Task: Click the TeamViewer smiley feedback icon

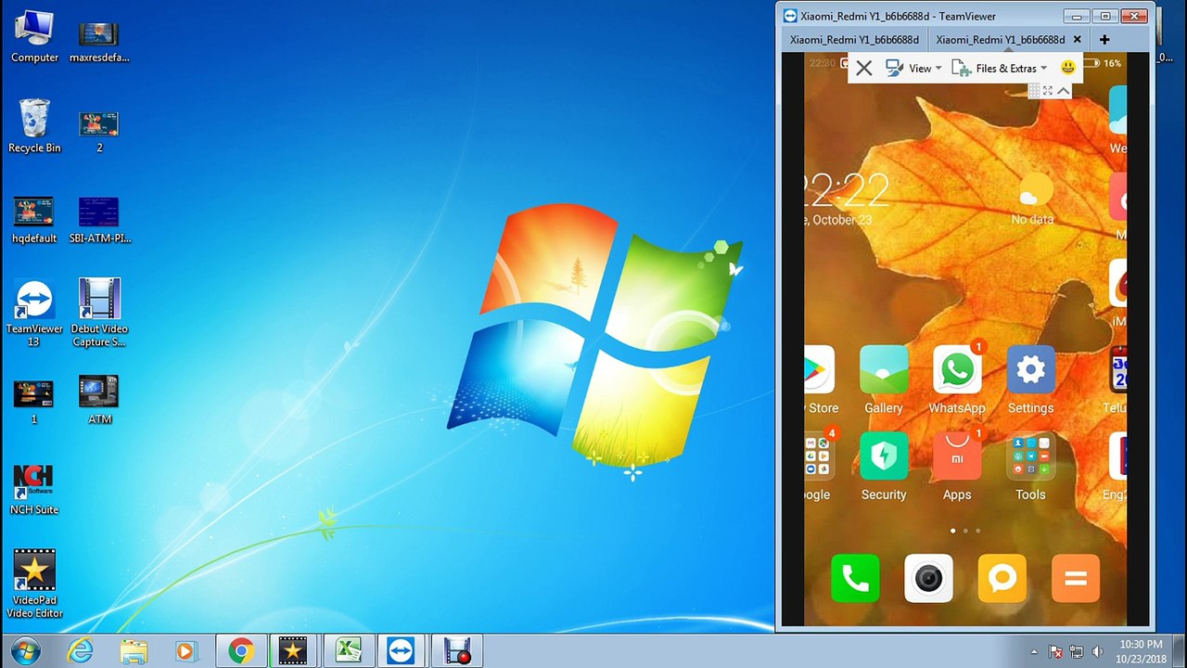Action: (x=1068, y=68)
